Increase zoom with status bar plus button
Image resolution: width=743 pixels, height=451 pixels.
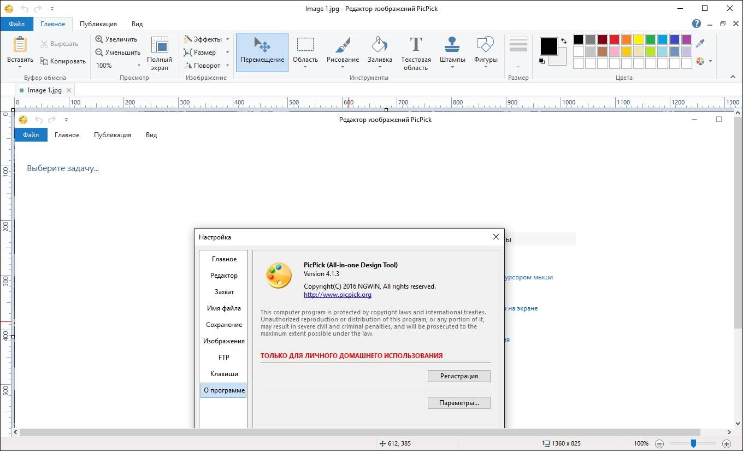[727, 443]
